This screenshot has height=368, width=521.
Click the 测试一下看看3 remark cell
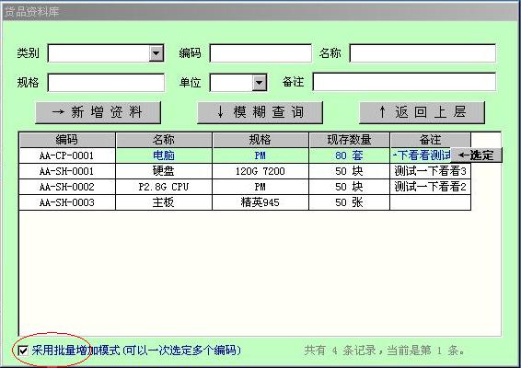point(431,171)
